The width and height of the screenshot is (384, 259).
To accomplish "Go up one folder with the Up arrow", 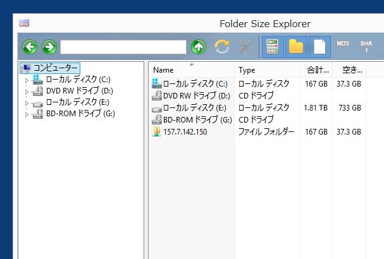I will coord(199,47).
